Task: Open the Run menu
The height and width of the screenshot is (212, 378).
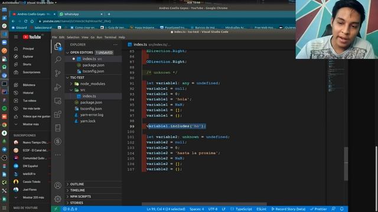Action: point(99,37)
